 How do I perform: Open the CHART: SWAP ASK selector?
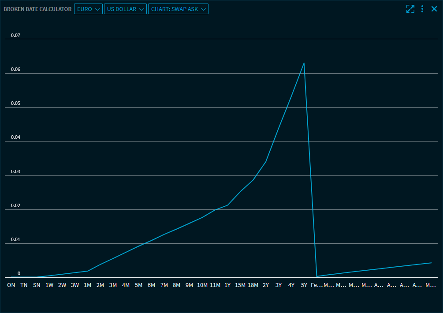[x=178, y=9]
